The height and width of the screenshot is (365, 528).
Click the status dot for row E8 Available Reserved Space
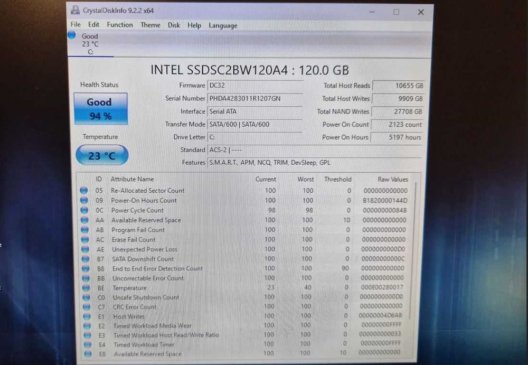(x=88, y=354)
